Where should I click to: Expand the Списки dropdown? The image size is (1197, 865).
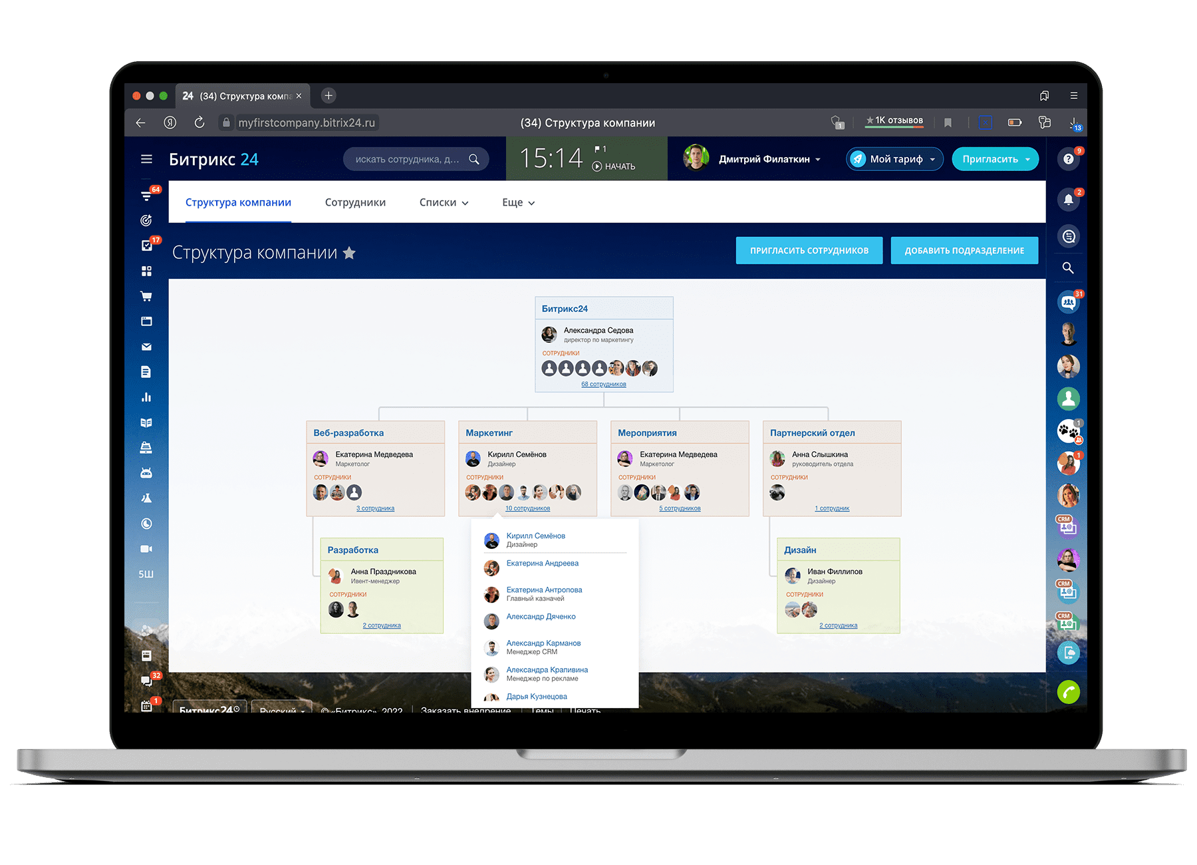(x=444, y=202)
